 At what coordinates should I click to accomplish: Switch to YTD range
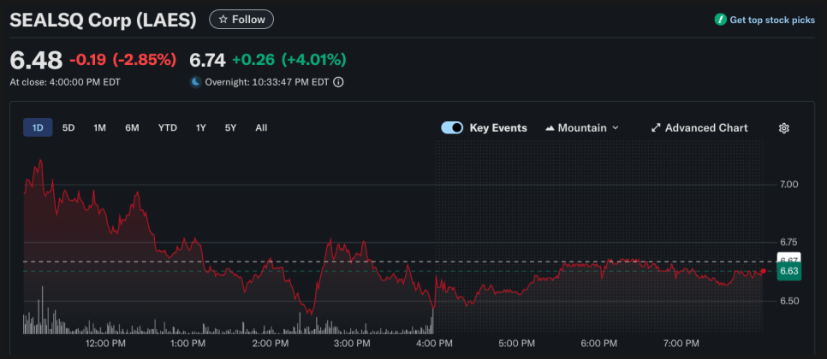[x=167, y=128]
